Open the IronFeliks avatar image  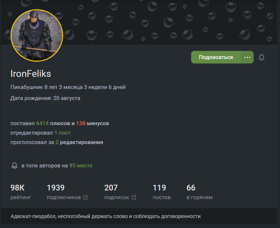pyautogui.click(x=37, y=35)
